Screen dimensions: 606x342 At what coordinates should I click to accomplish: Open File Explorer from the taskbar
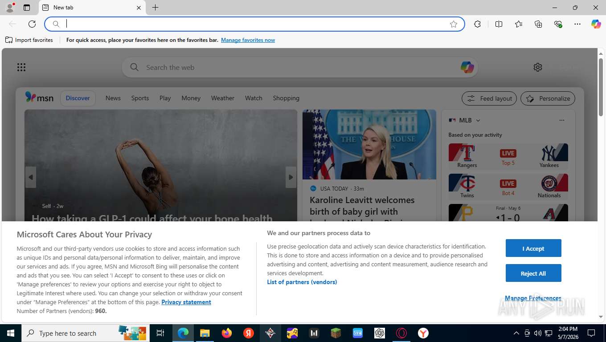pyautogui.click(x=205, y=333)
